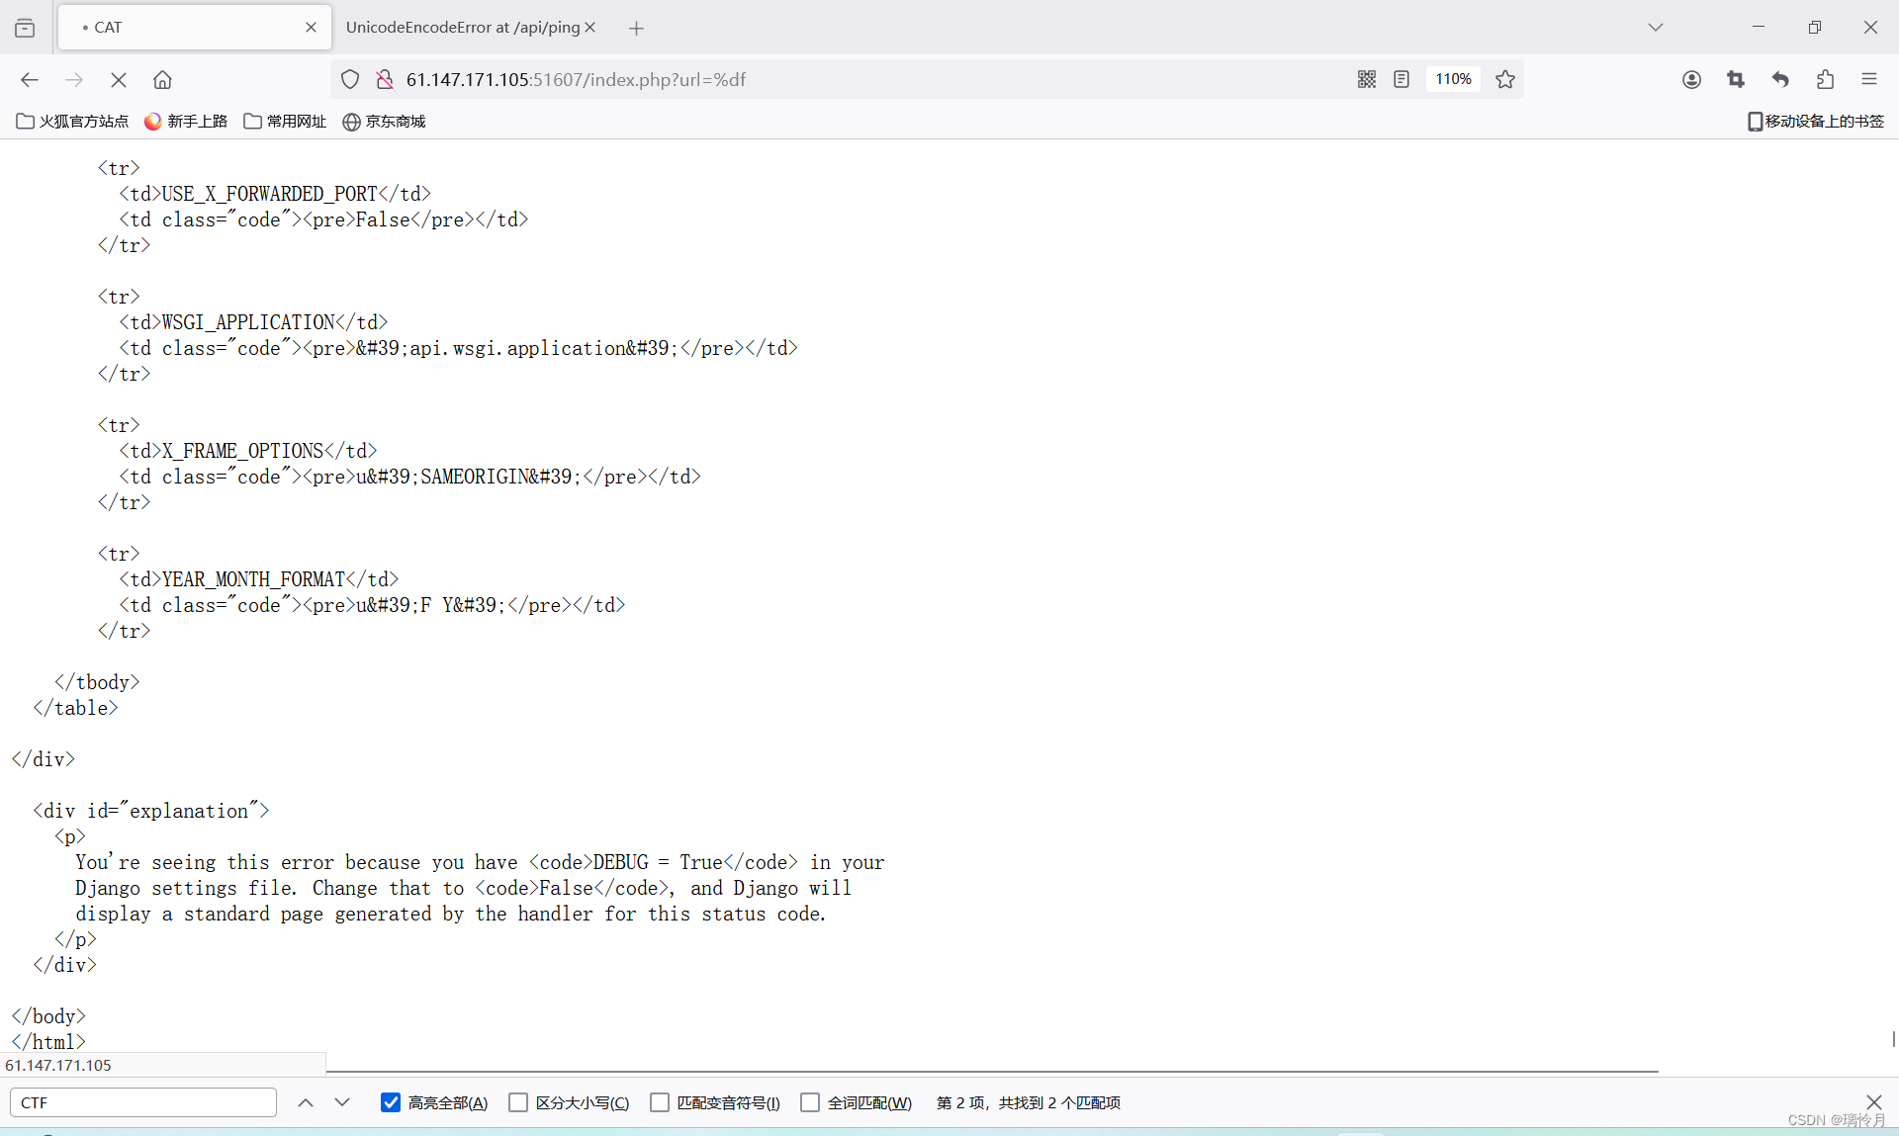Screen dimensions: 1899x1136
Task: Jump to next find match arrow
Action: [342, 1102]
